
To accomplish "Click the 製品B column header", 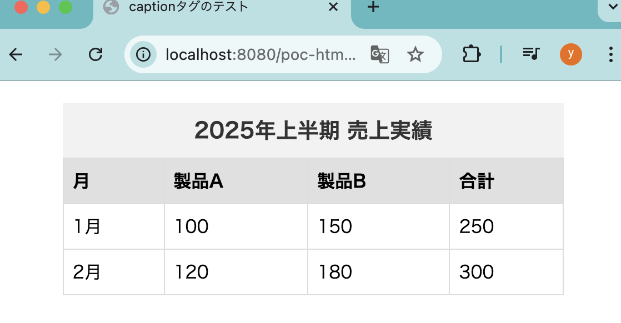I will tap(379, 181).
